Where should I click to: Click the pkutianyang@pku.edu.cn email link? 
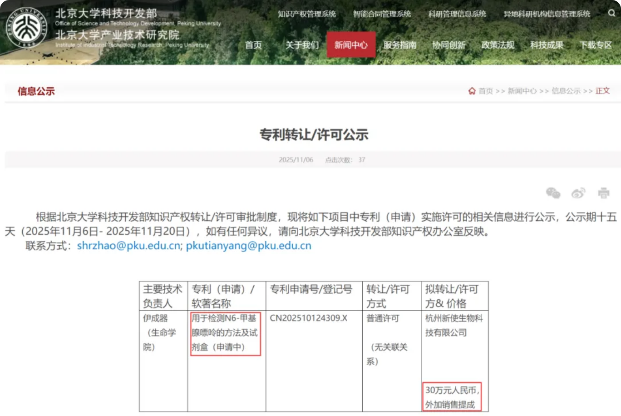coord(249,246)
